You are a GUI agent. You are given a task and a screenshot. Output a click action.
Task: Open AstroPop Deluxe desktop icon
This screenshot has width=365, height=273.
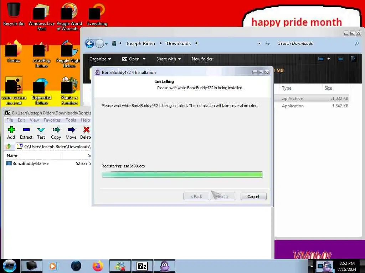click(x=41, y=54)
